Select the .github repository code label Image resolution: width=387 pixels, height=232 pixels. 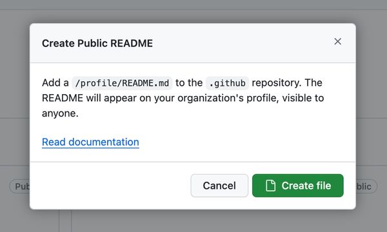pos(227,83)
